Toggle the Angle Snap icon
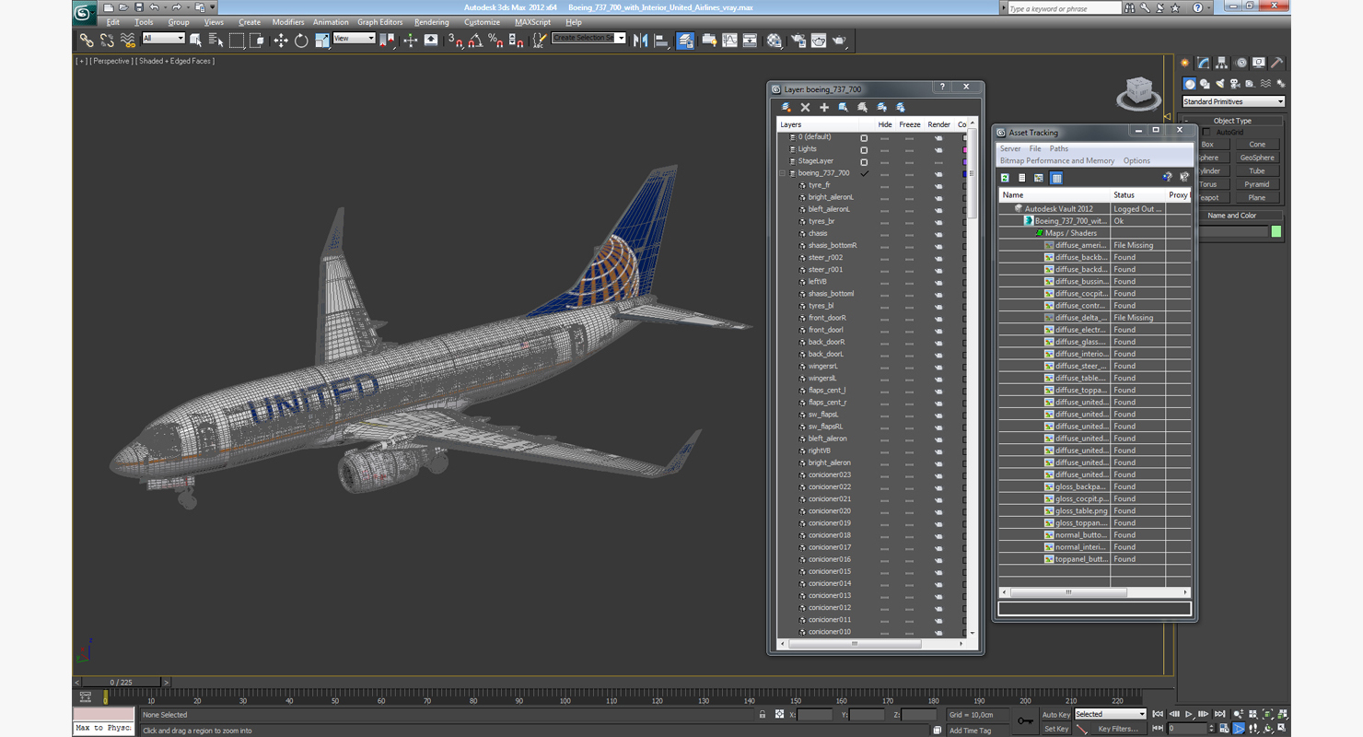 click(475, 40)
